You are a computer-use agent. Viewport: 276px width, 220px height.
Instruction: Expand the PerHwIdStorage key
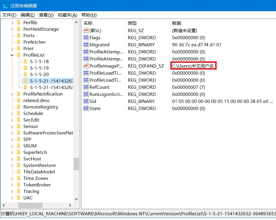point(12,29)
